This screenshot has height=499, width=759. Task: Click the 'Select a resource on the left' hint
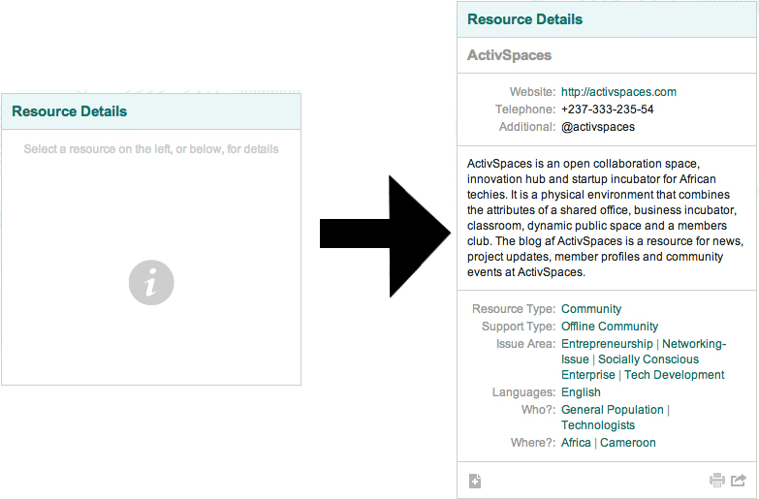151,149
